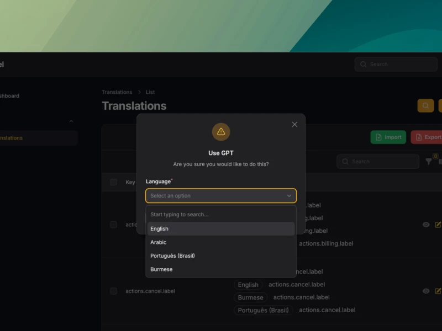Click the Import button's document icon
Viewport: 442px width, 331px height.
pyautogui.click(x=378, y=137)
